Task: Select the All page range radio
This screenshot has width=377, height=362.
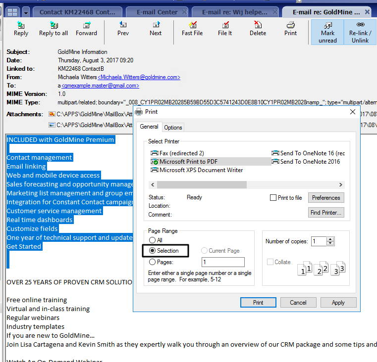Action: tap(152, 240)
